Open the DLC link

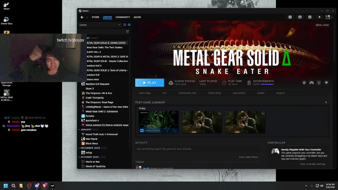click(x=165, y=93)
